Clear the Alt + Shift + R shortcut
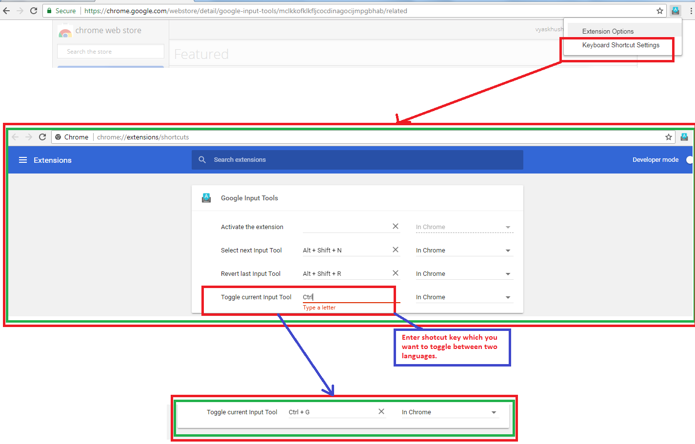 (x=396, y=273)
